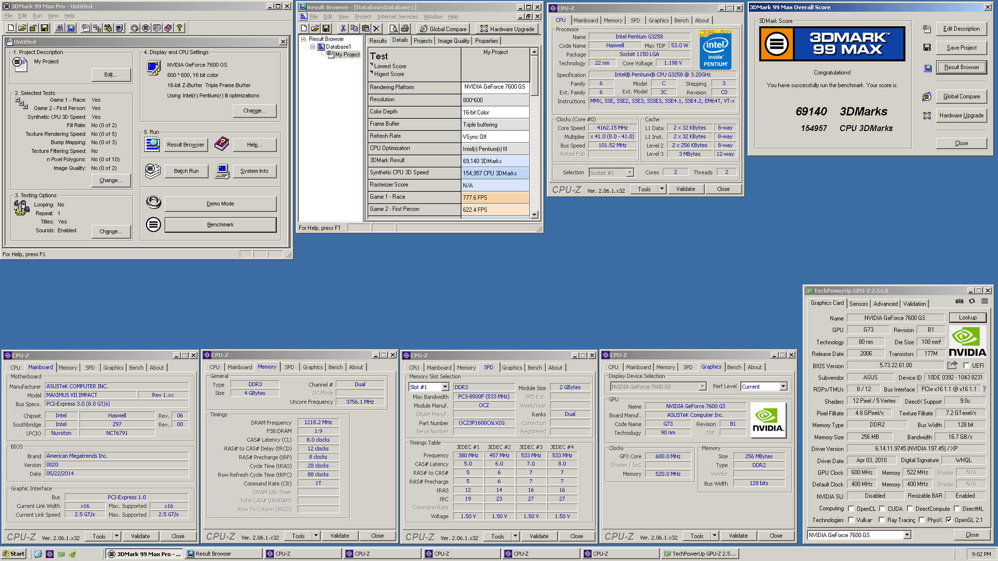The image size is (998, 561).
Task: Click yellow question mark toolbar icon
Action: click(x=179, y=28)
